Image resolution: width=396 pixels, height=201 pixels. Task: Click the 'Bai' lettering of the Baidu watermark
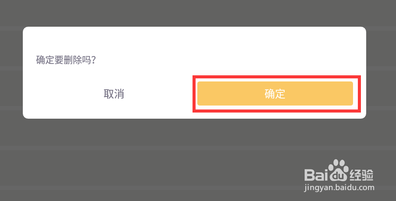coord(317,175)
